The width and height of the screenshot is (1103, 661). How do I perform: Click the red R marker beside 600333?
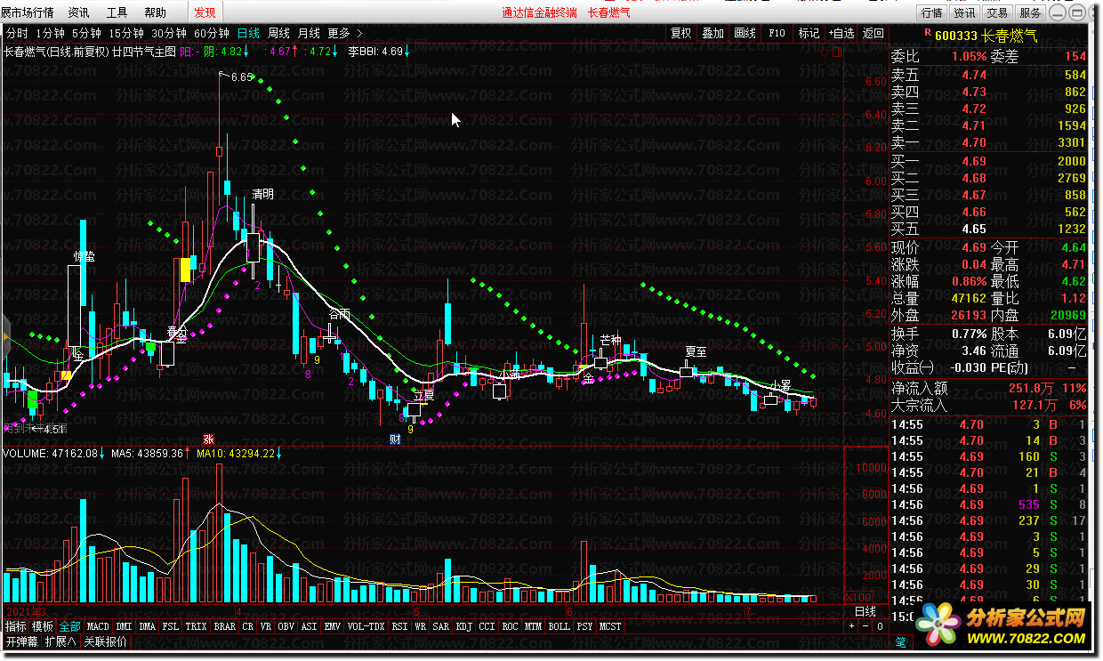click(927, 31)
